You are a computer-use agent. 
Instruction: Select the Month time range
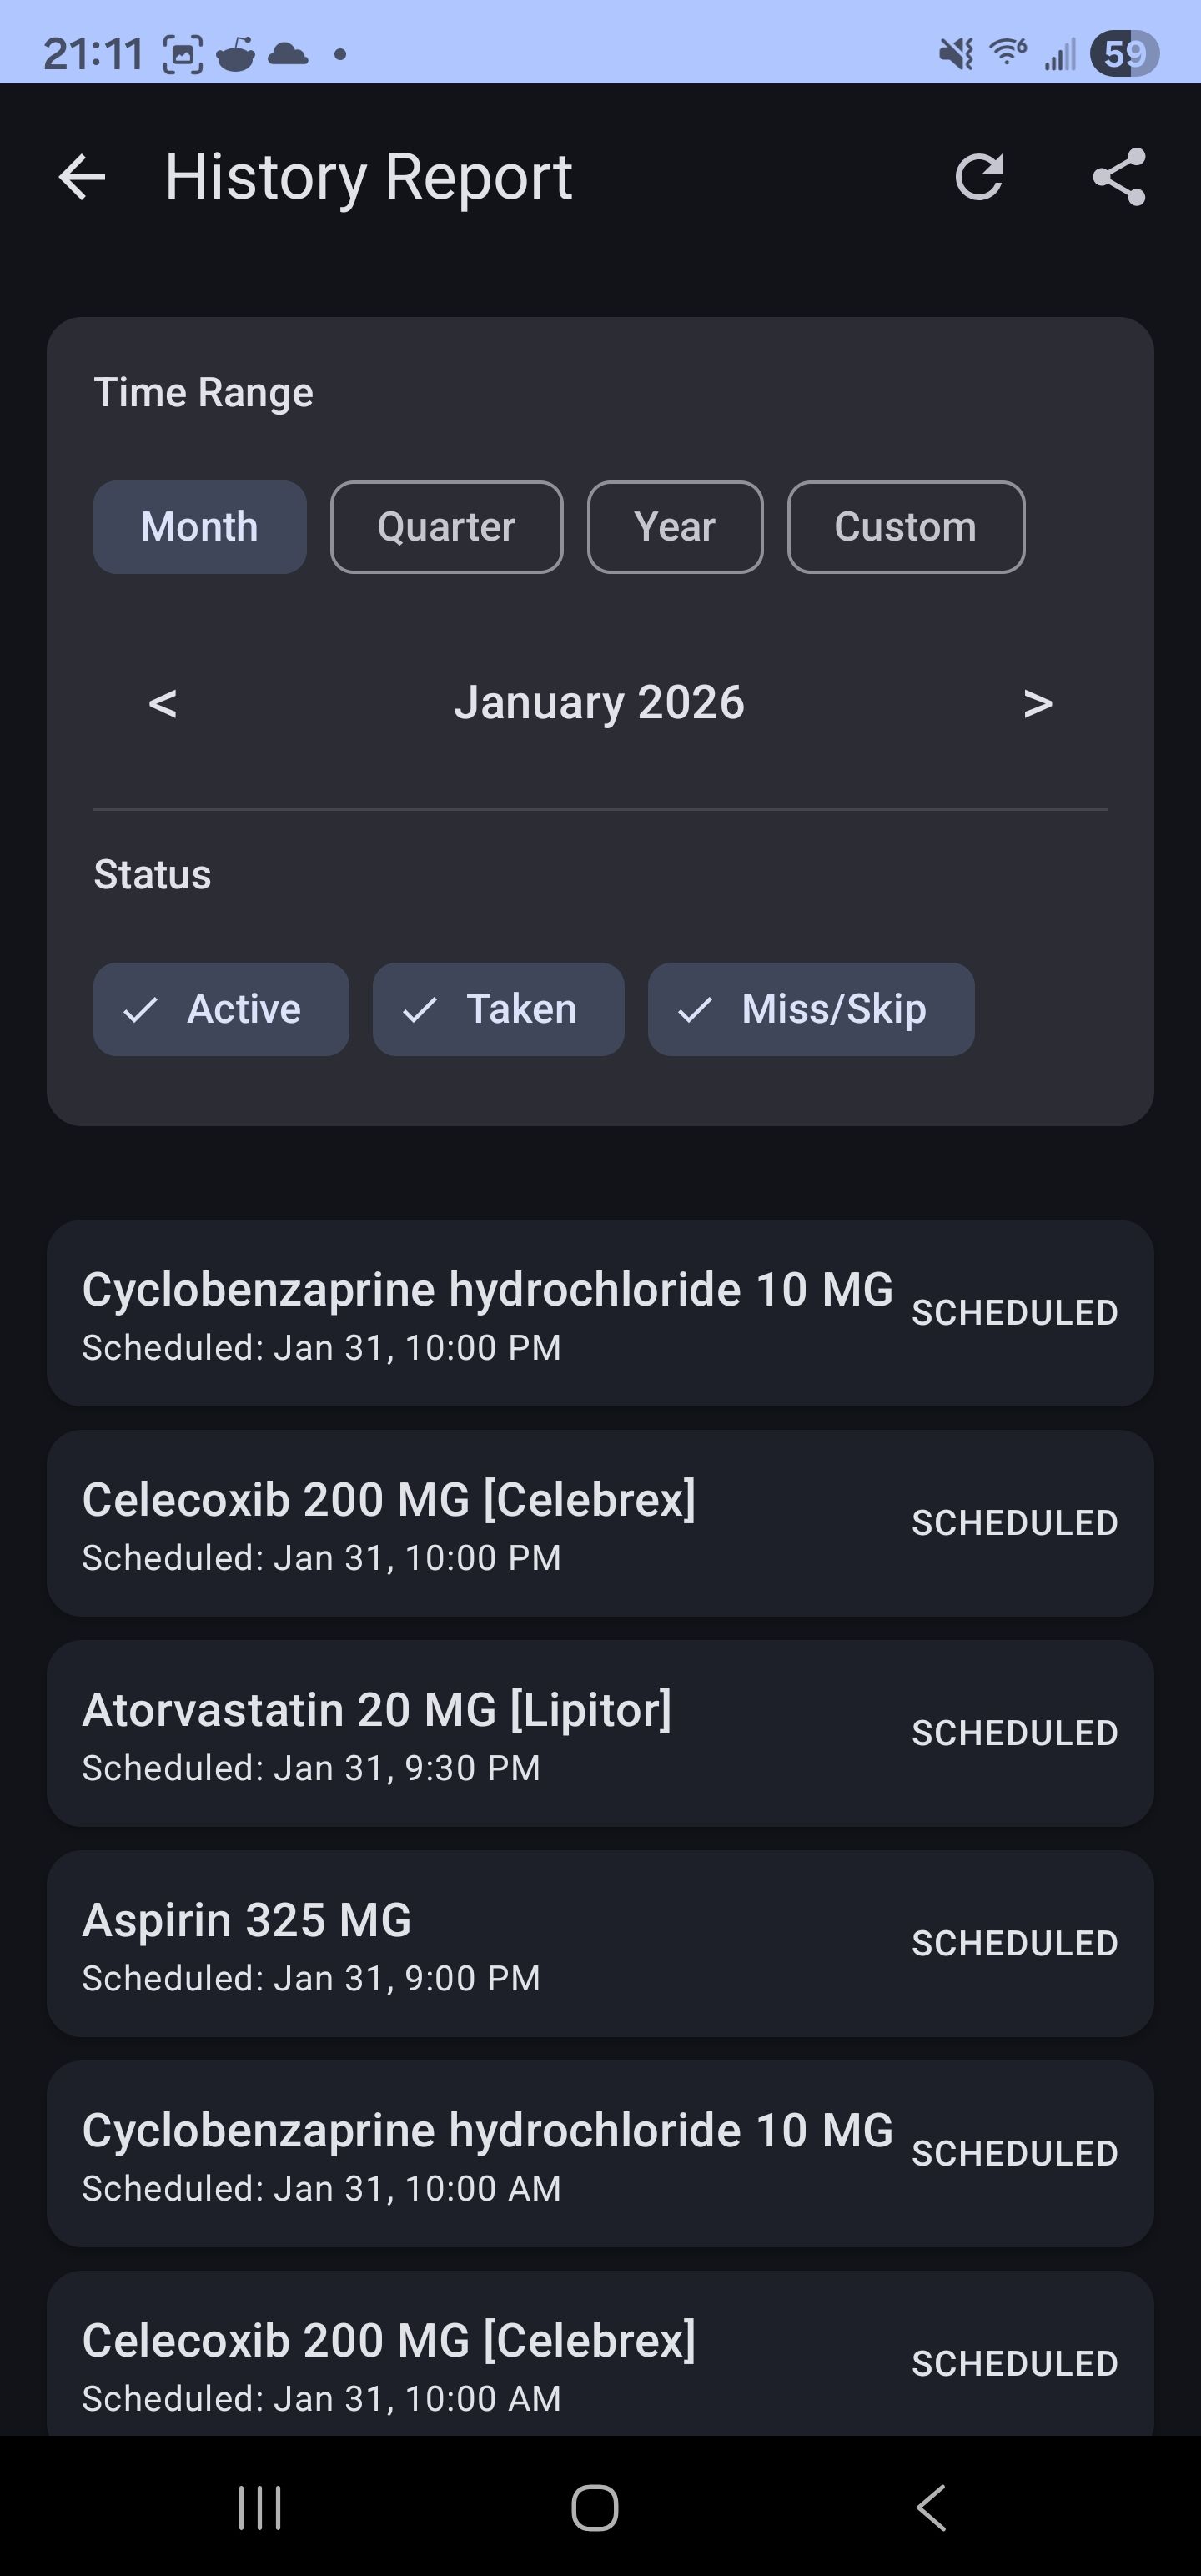click(x=200, y=527)
